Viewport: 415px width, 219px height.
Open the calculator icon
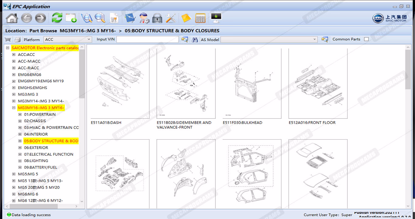(200, 18)
